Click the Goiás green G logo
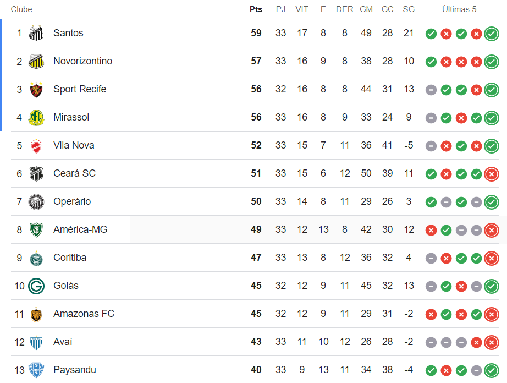 36,286
